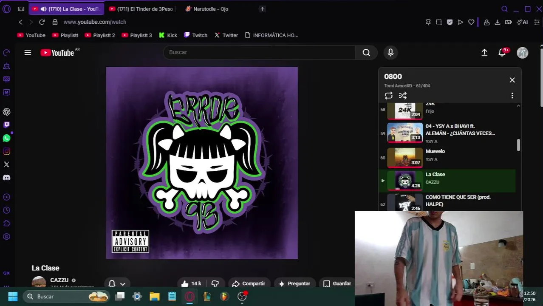
Task: Dislike the La Clase video
Action: coord(215,283)
